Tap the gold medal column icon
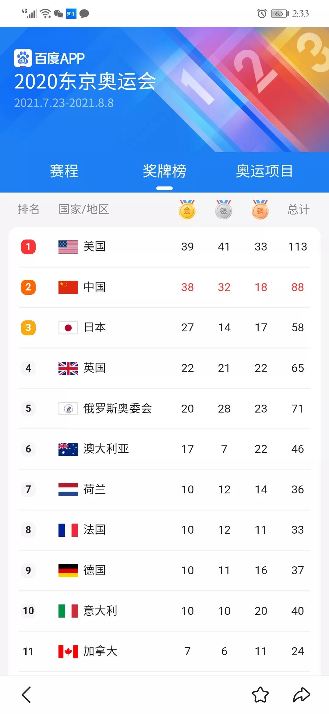Screen dimensions: 329x714 tap(187, 210)
